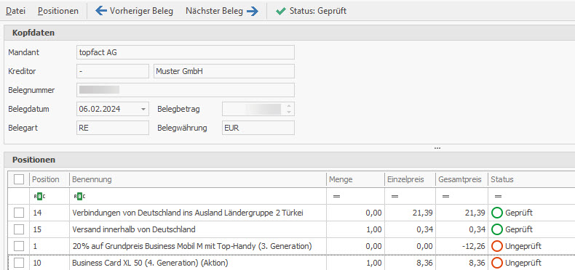Click the red status circle of position 10

tap(497, 263)
